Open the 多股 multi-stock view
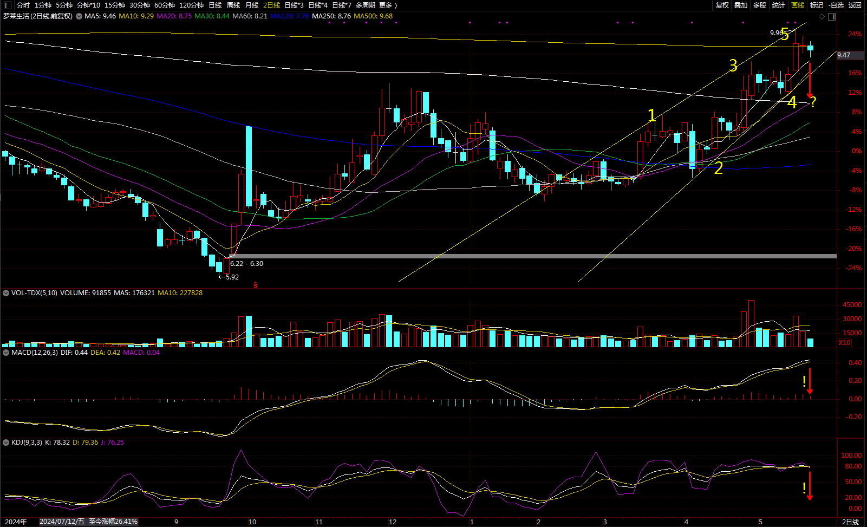The width and height of the screenshot is (867, 527). [760, 5]
